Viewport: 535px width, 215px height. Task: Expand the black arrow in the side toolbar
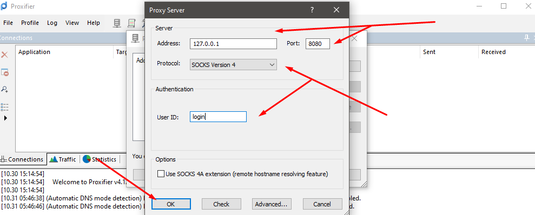(x=5, y=118)
